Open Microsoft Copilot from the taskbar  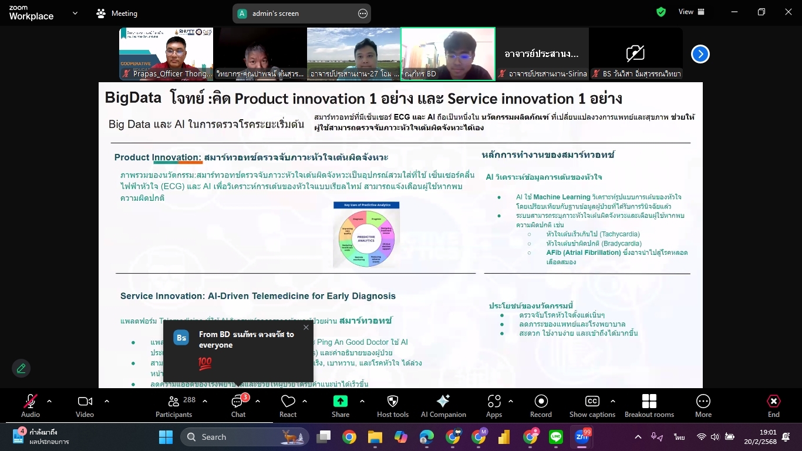(401, 437)
